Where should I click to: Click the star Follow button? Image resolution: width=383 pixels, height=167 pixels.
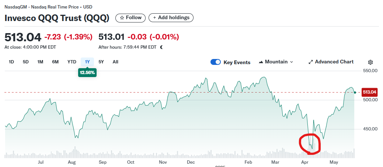130,18
